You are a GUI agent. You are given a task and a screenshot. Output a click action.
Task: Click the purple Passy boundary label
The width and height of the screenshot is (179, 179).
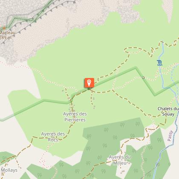coord(170,136)
